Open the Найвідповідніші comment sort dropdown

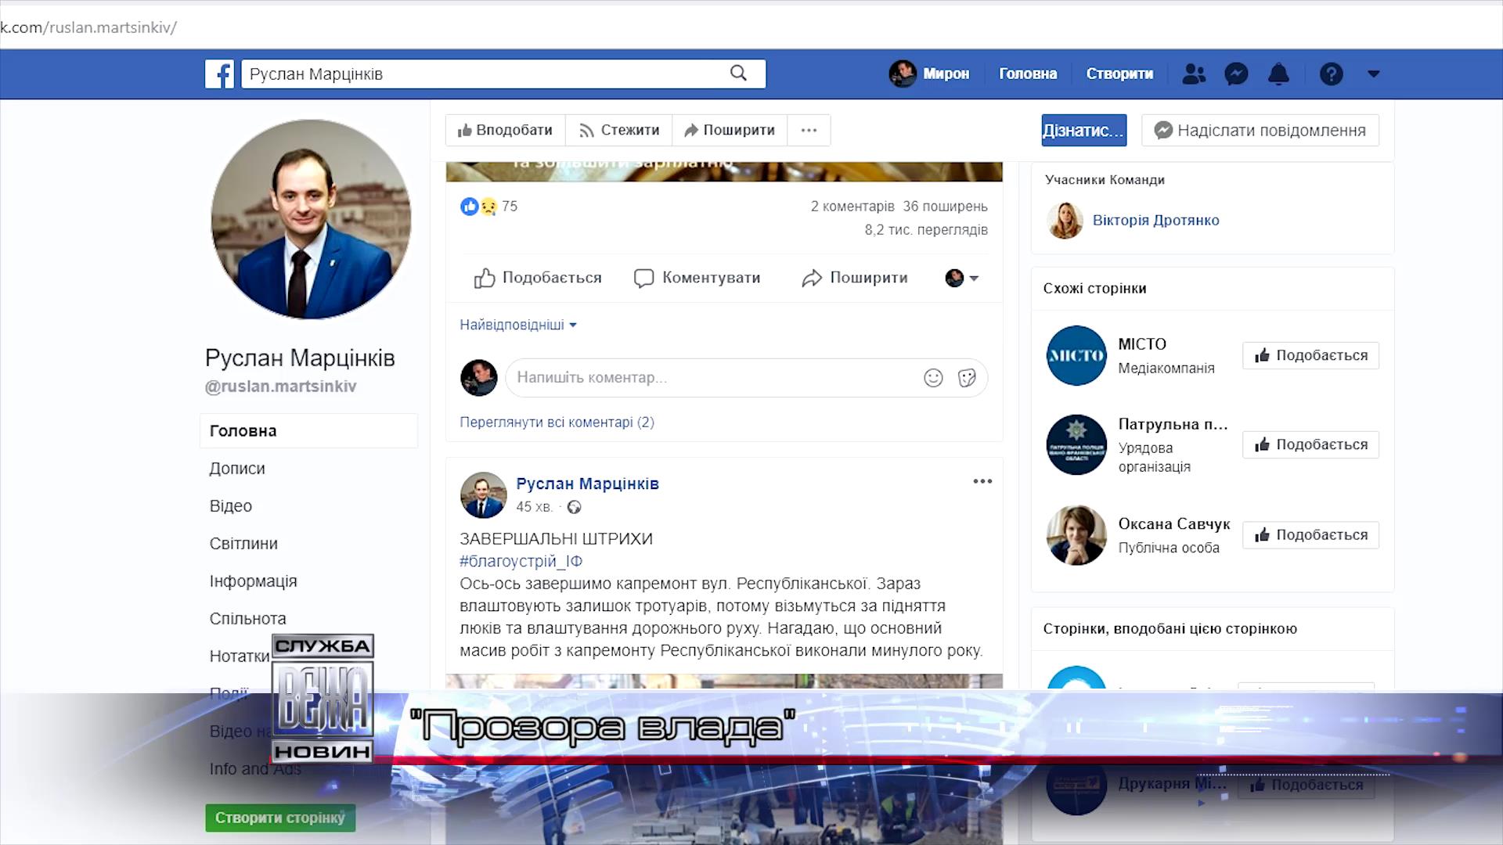[518, 325]
